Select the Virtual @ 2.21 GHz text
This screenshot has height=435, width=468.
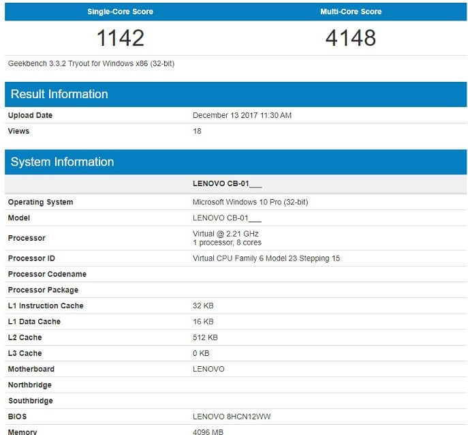225,234
